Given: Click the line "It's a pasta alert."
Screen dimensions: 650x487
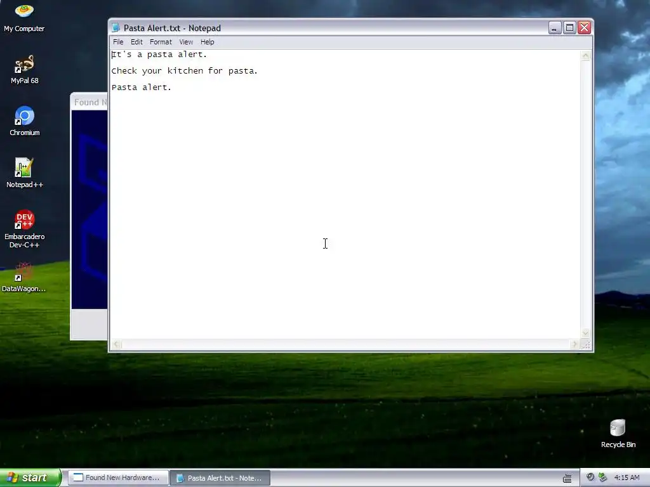Looking at the screenshot, I should (159, 55).
